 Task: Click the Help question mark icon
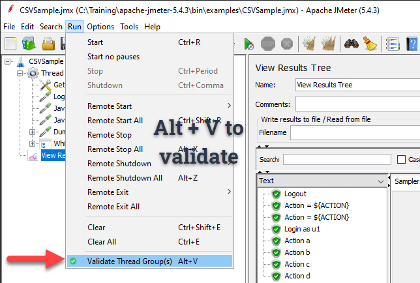tap(412, 44)
